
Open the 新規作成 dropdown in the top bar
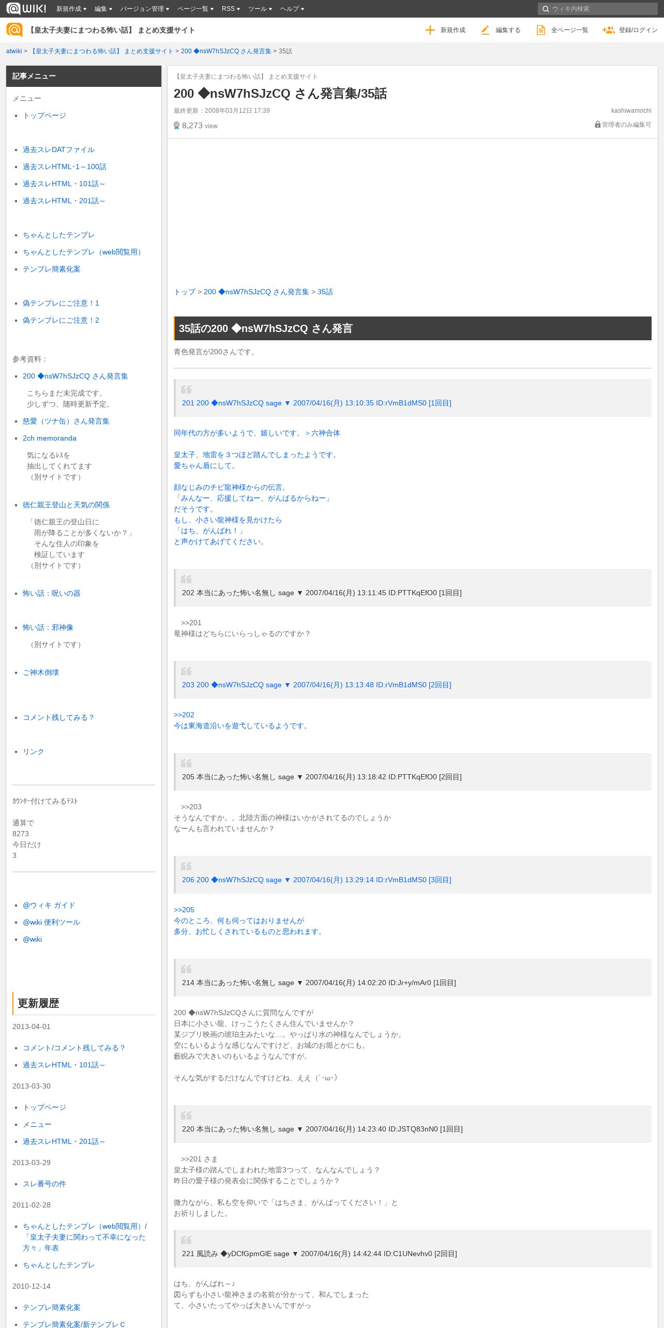(71, 9)
